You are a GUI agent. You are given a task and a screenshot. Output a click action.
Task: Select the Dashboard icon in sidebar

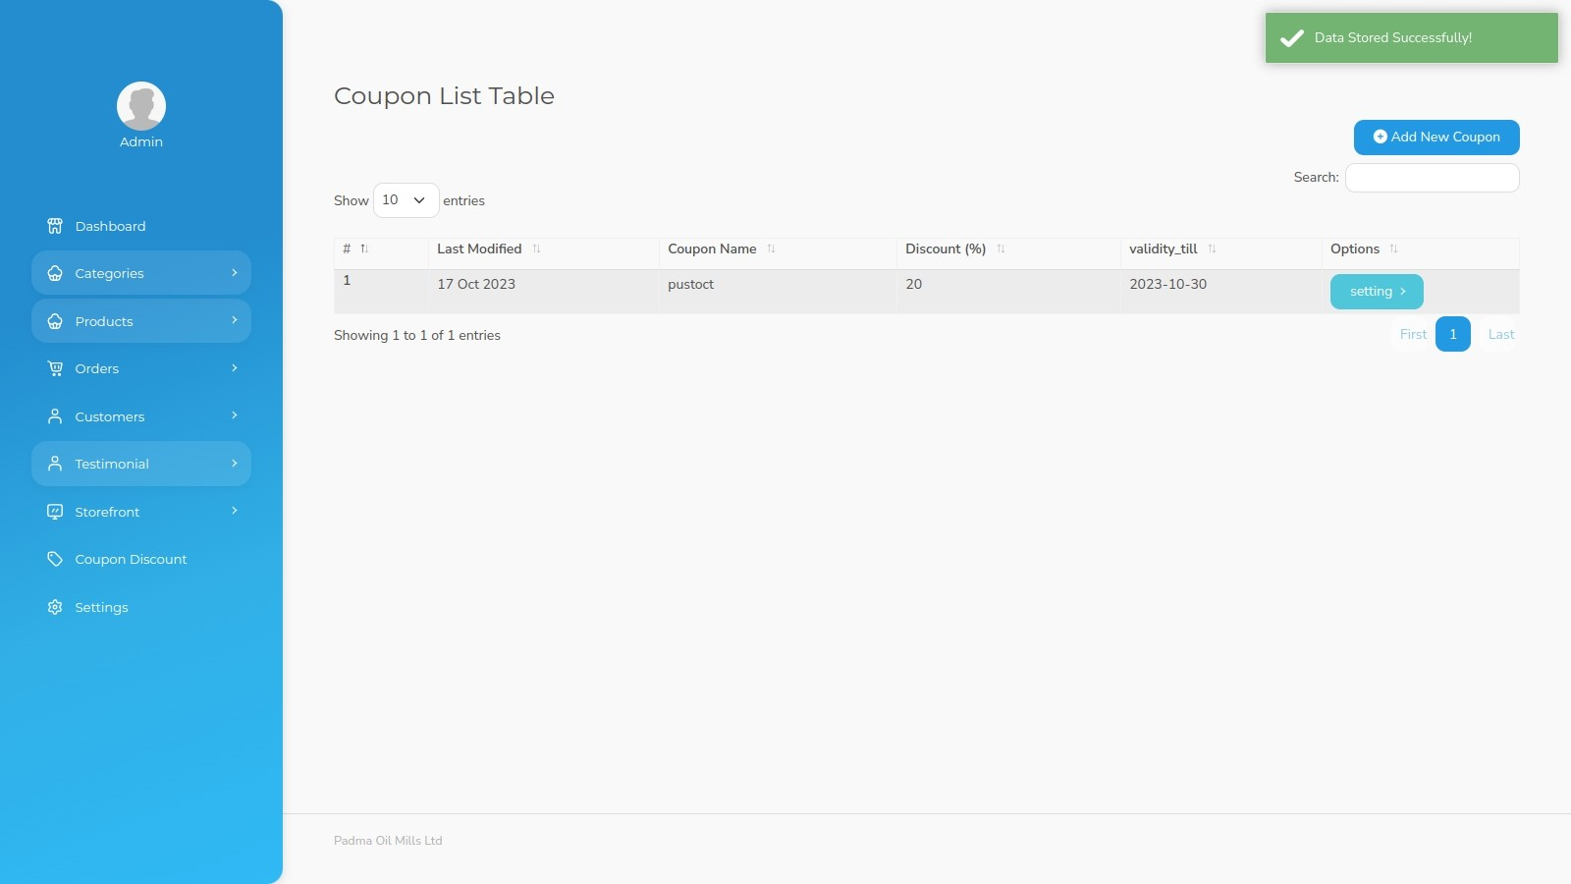point(55,226)
